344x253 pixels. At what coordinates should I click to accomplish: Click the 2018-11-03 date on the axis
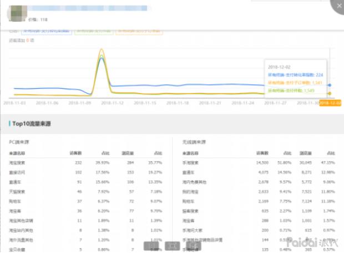coord(14,103)
